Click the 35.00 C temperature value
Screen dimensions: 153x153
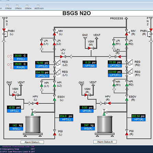pyautogui.click(x=21, y=56)
